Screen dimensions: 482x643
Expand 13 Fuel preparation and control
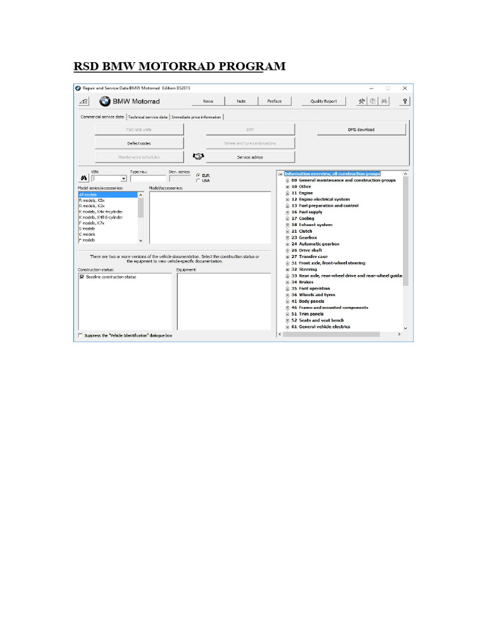pyautogui.click(x=287, y=206)
